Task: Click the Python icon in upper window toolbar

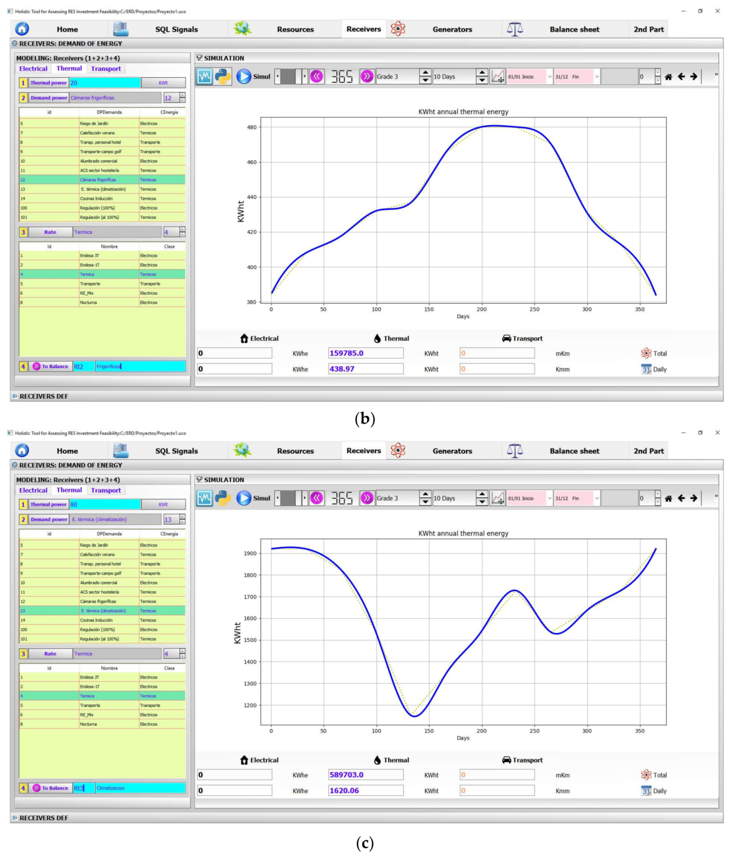Action: tap(223, 76)
